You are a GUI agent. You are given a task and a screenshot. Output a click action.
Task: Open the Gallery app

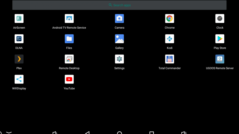click(x=119, y=39)
